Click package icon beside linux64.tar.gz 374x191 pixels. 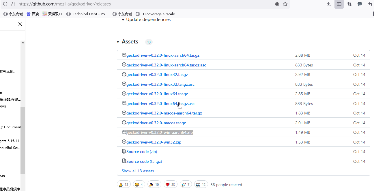point(124,93)
